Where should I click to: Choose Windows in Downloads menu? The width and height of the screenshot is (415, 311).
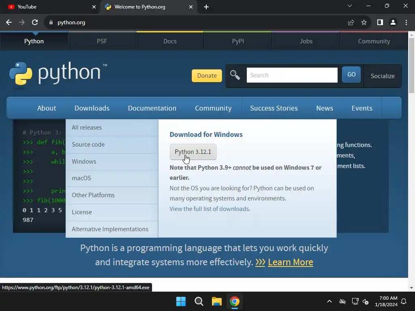tap(112, 161)
